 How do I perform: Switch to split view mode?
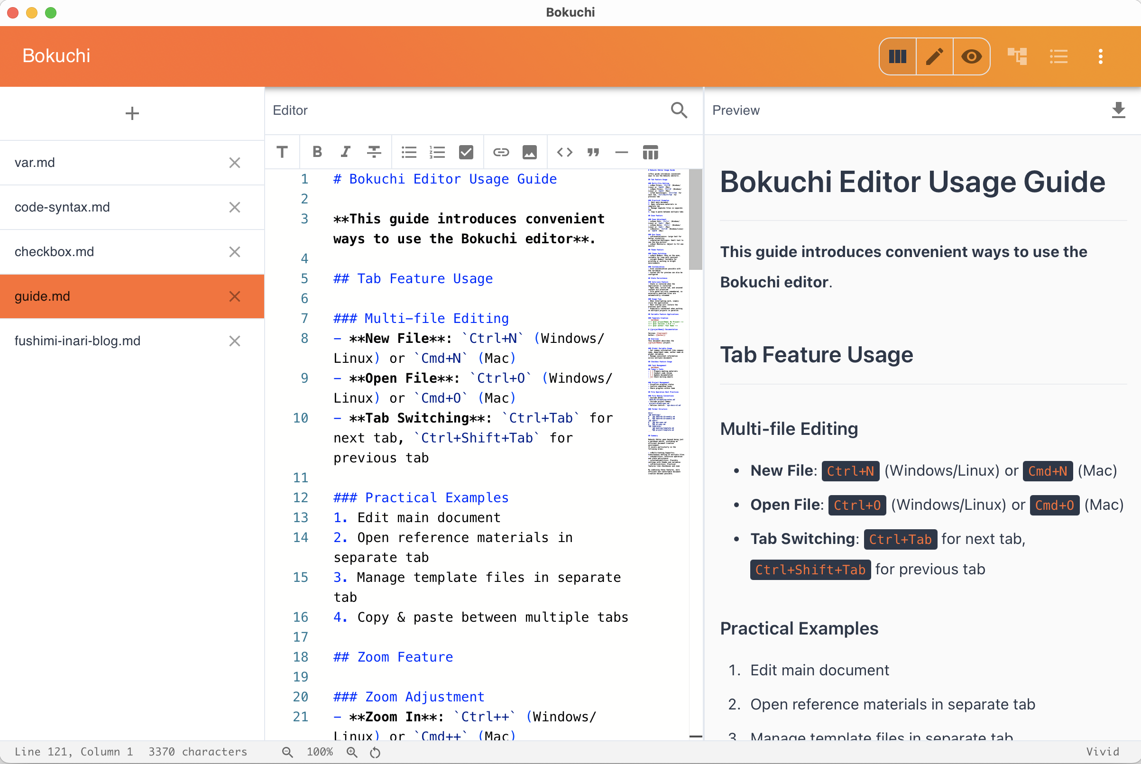pos(897,56)
